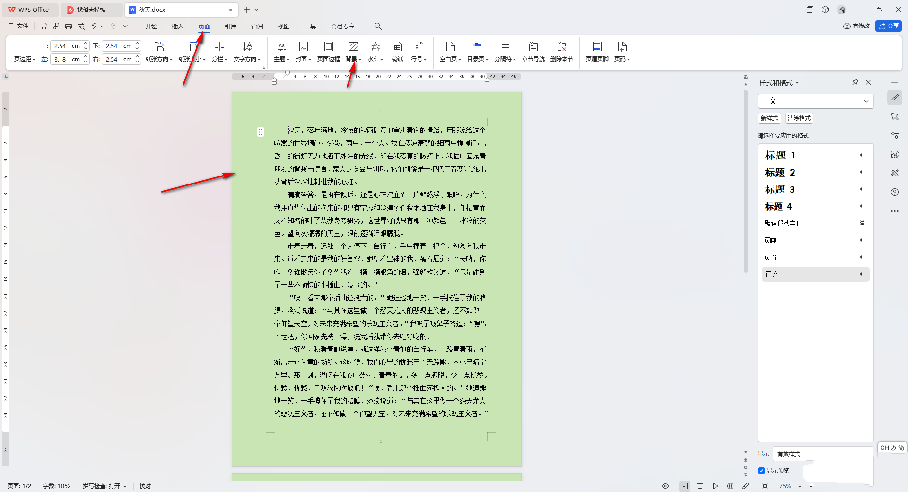Viewport: 908px width, 492px height.
Task: Open the 页边距 margins tool
Action: click(25, 52)
